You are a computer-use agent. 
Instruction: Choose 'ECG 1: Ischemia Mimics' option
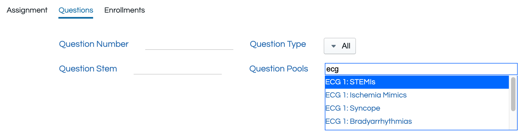click(366, 95)
